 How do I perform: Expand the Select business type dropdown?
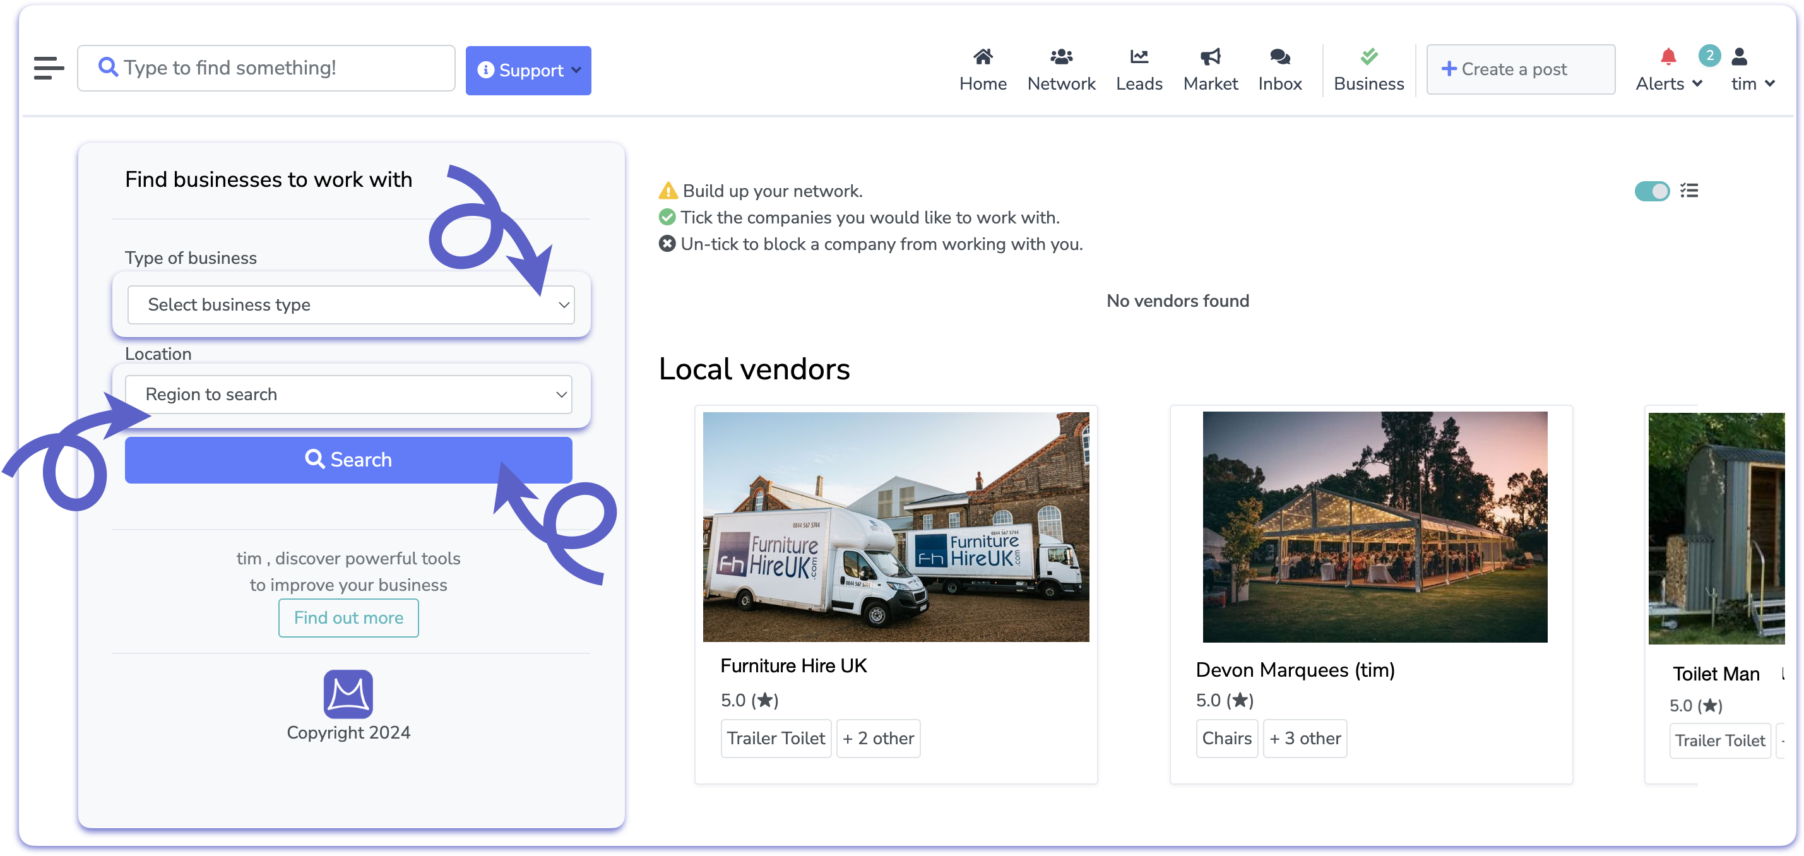pyautogui.click(x=351, y=305)
